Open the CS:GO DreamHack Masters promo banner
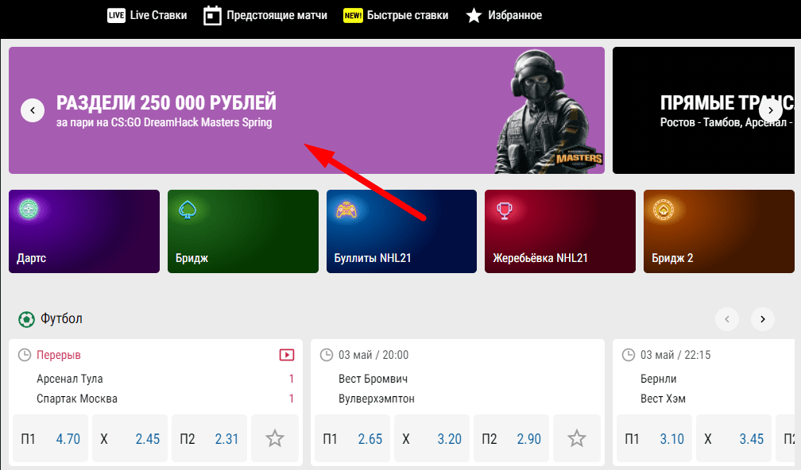The height and width of the screenshot is (470, 801). point(307,110)
